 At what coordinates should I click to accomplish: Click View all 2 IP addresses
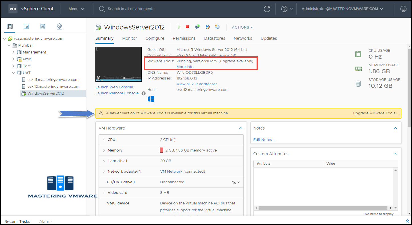tap(197, 84)
